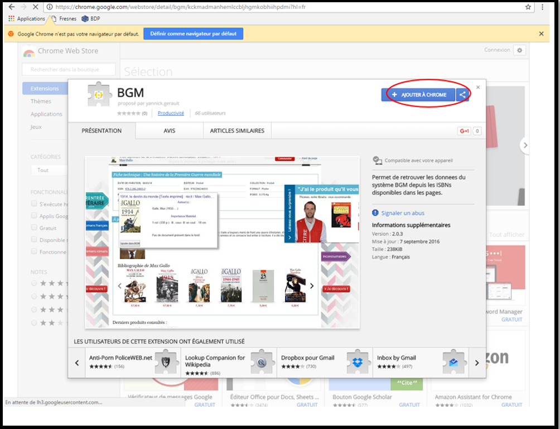Open the Applications bookmarks shortcut
This screenshot has width=560, height=429.
[x=27, y=18]
